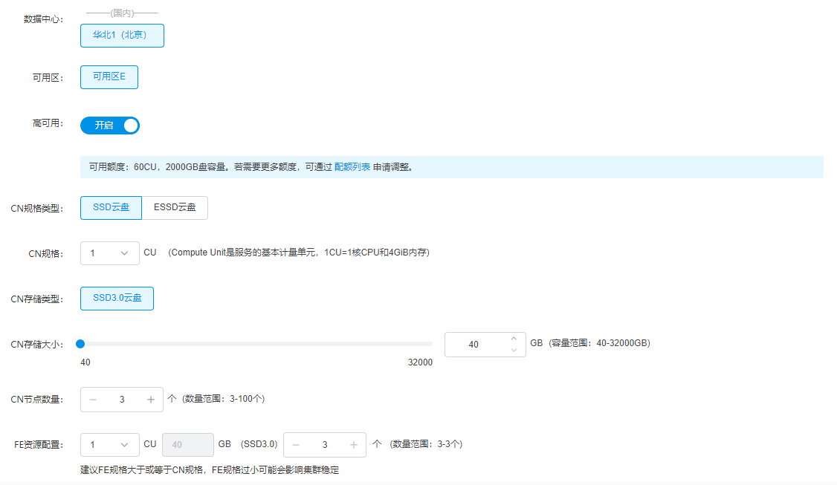
Task: Select 华北1（北京） data center
Action: tap(122, 35)
